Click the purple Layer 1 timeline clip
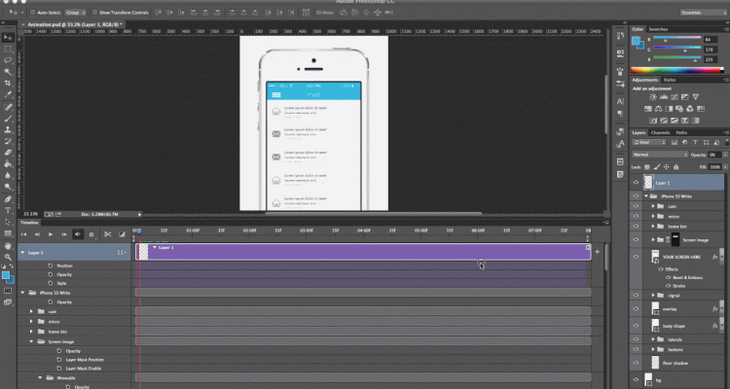Viewport: 730px width, 389px height. tap(363, 252)
